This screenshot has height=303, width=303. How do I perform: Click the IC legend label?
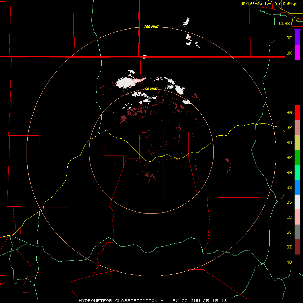point(289,217)
